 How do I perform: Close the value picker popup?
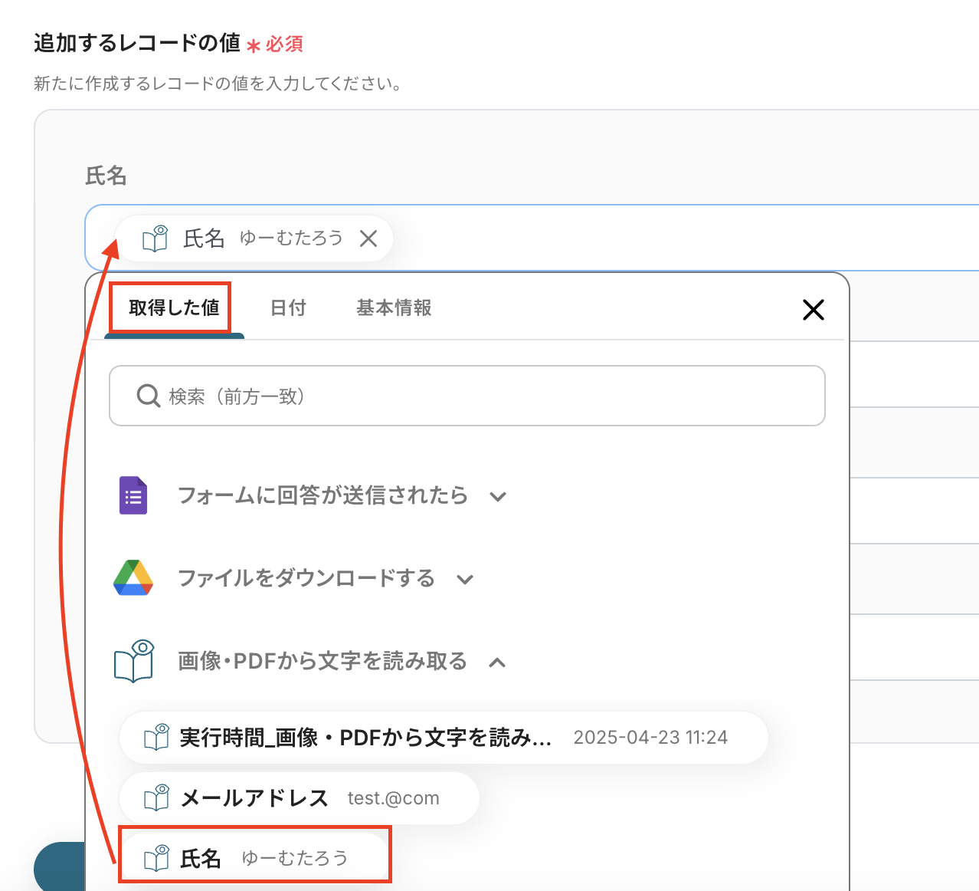(813, 310)
